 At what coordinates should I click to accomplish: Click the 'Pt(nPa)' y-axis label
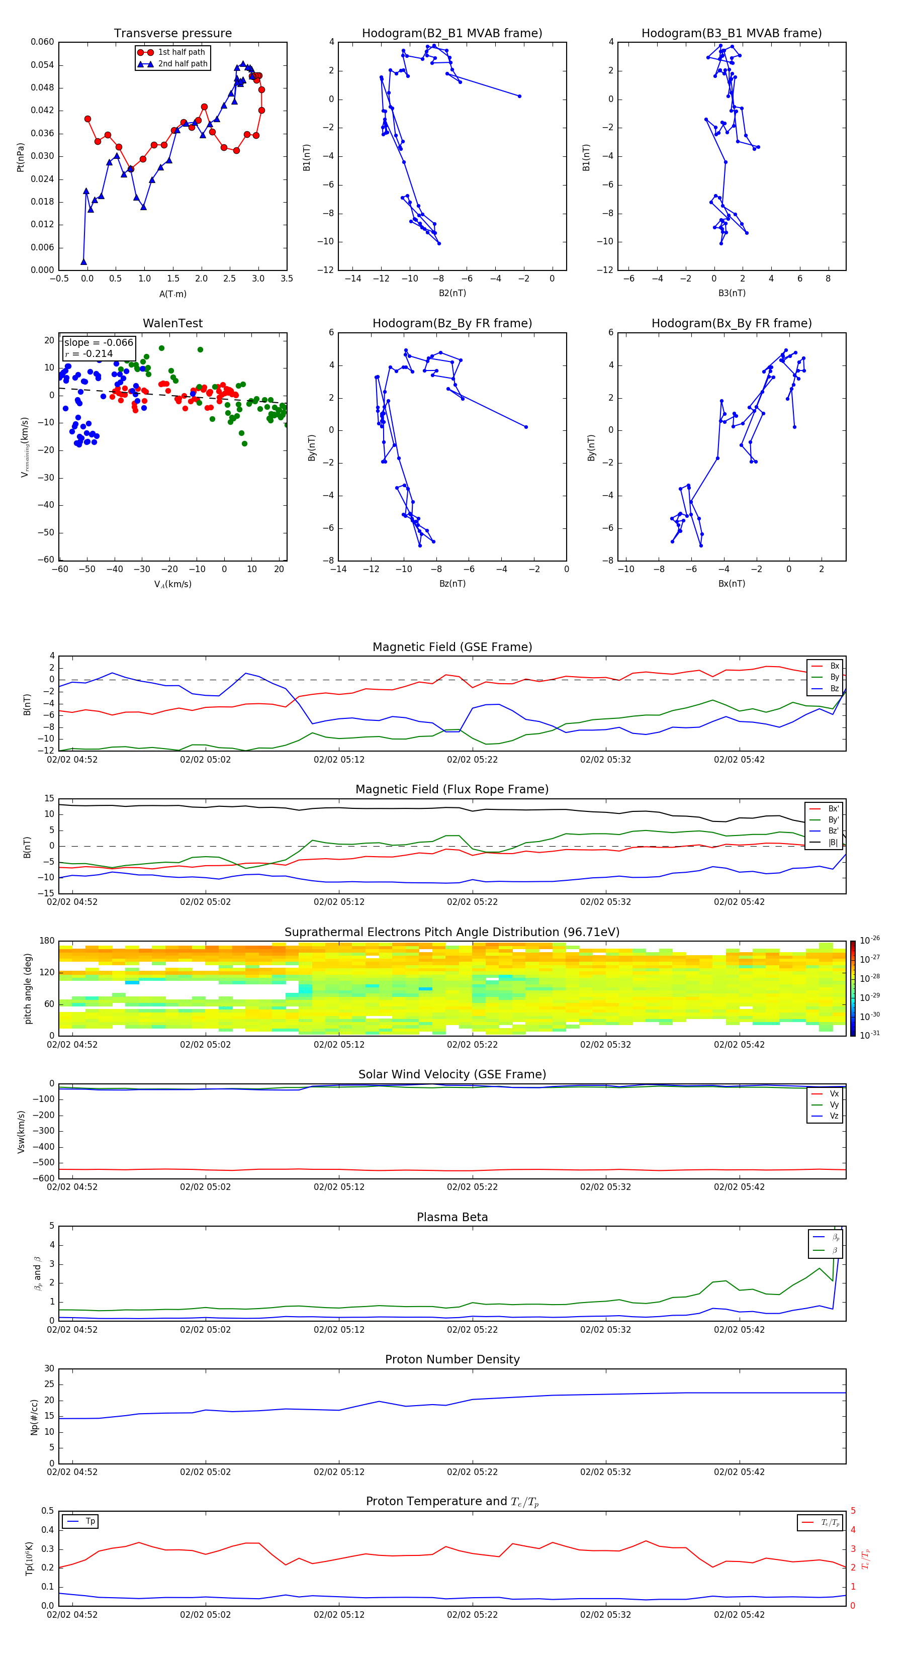pos(21,156)
